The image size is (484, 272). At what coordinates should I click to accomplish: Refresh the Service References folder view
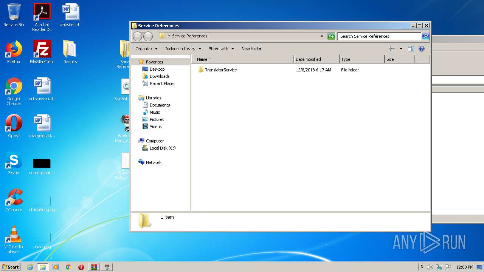click(331, 36)
